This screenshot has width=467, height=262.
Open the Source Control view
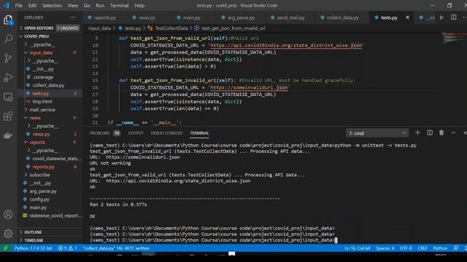pyautogui.click(x=8, y=58)
